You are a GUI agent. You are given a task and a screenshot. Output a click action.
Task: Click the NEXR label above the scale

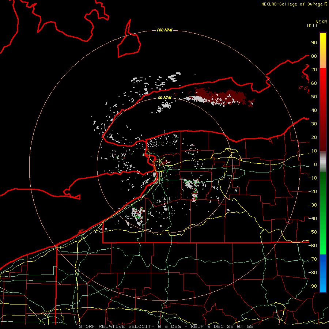(x=321, y=22)
